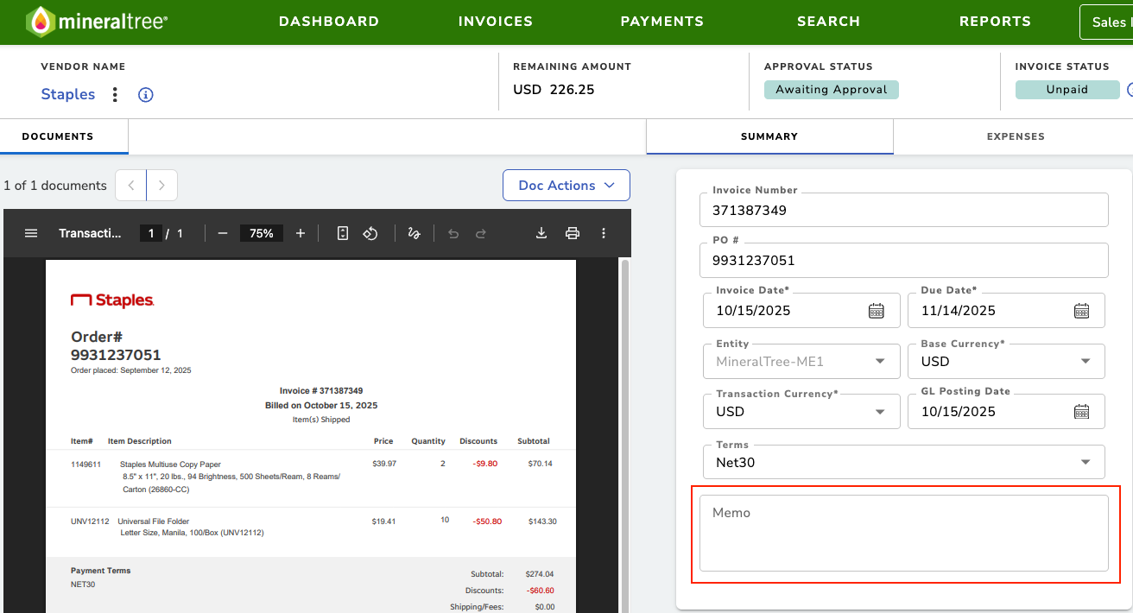Viewport: 1133px width, 613px height.
Task: Zoom out the PDF with minus
Action: click(223, 233)
